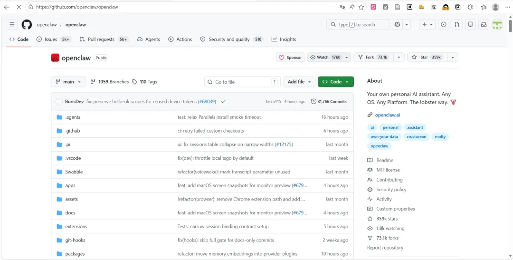Open the Add file dropdown
The width and height of the screenshot is (513, 260).
(299, 82)
